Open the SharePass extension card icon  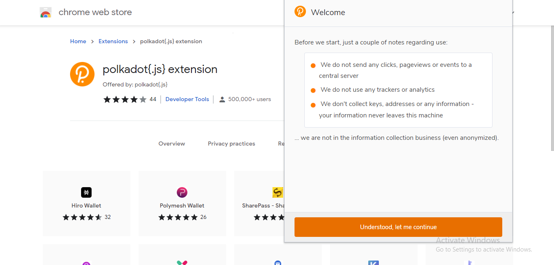[278, 192]
